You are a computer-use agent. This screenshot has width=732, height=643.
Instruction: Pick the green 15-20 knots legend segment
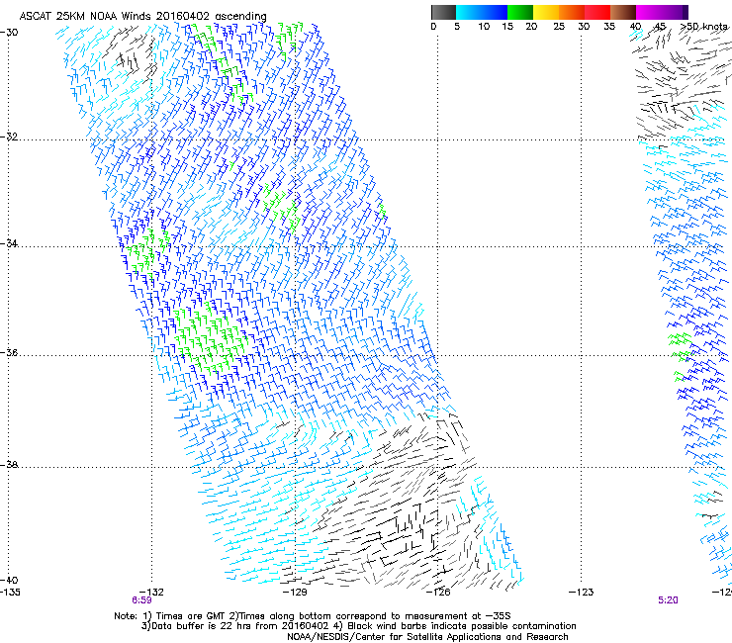pos(520,12)
